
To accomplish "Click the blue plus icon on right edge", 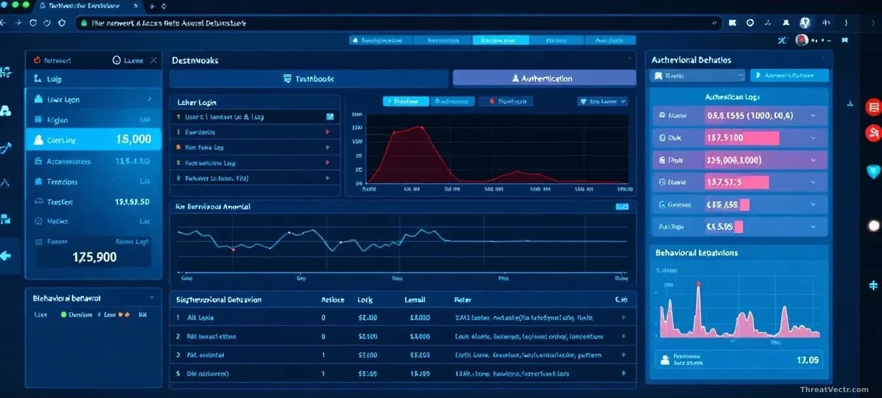I will (x=873, y=286).
